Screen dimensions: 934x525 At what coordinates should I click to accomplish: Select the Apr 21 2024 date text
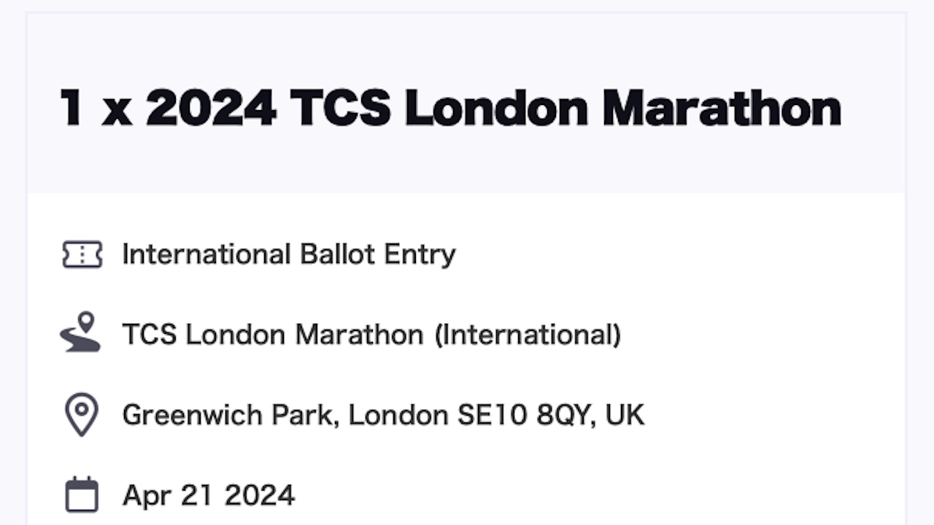pyautogui.click(x=209, y=495)
